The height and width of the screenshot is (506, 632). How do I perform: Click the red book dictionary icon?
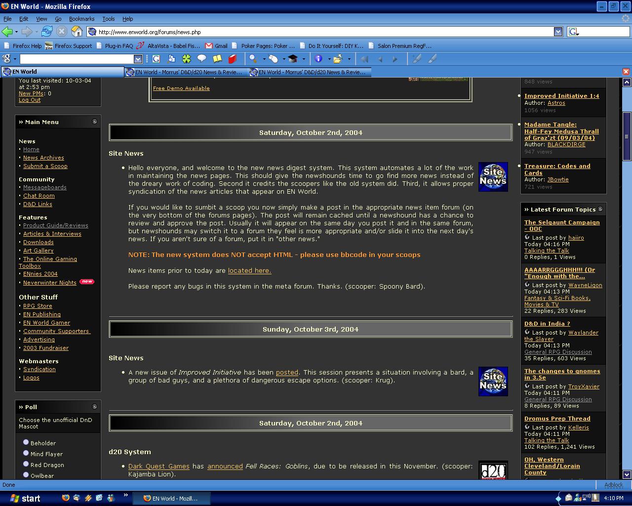[232, 59]
